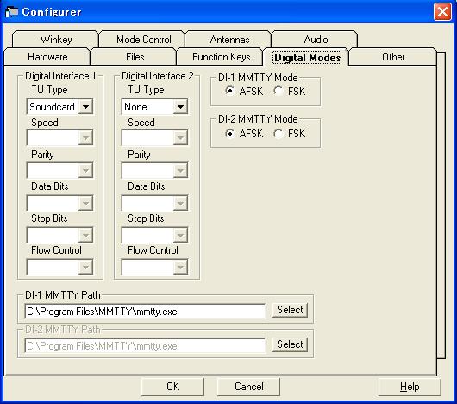457x404 pixels.
Task: Open the Winkey tab
Action: [55, 40]
